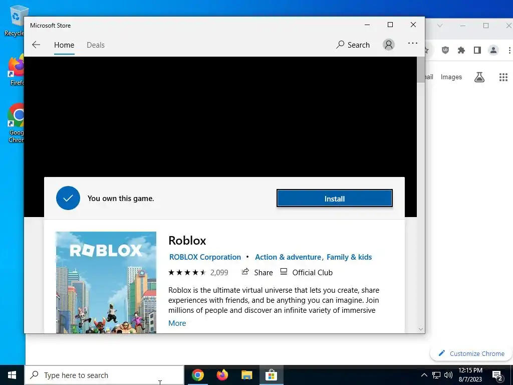The image size is (513, 385).
Task: Open Action & adventure category link
Action: tap(288, 257)
